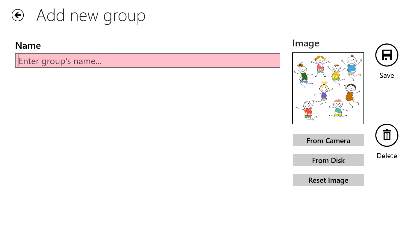Image resolution: width=409 pixels, height=230 pixels.
Task: Click the group image preview thumbnail
Action: pyautogui.click(x=328, y=88)
